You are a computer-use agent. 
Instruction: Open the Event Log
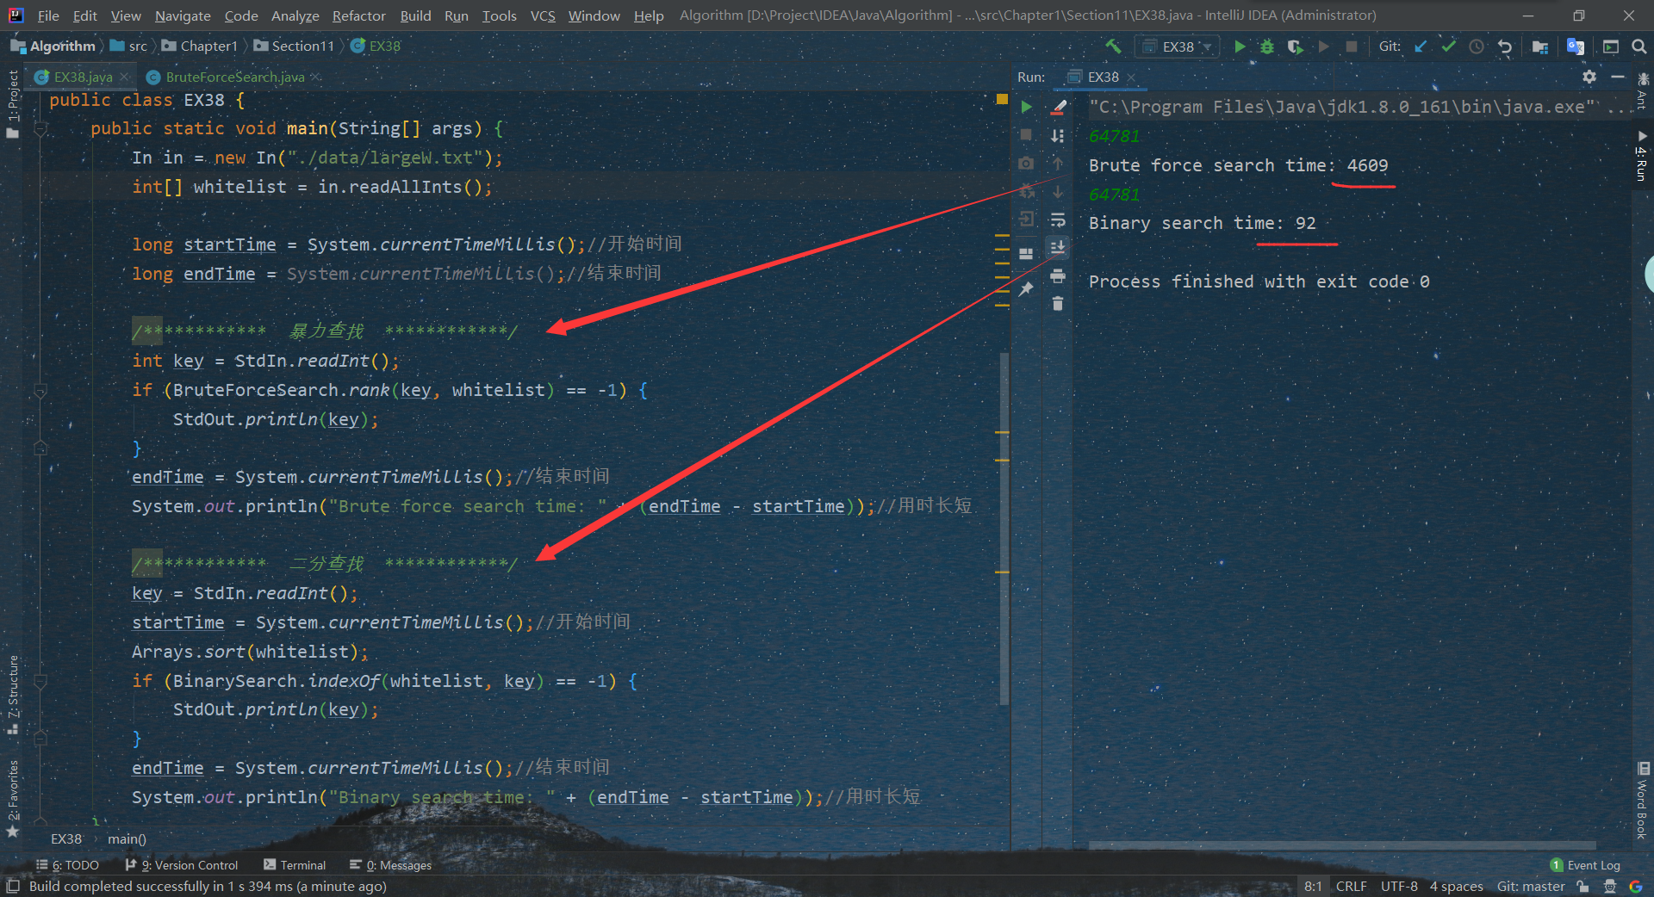tap(1585, 865)
